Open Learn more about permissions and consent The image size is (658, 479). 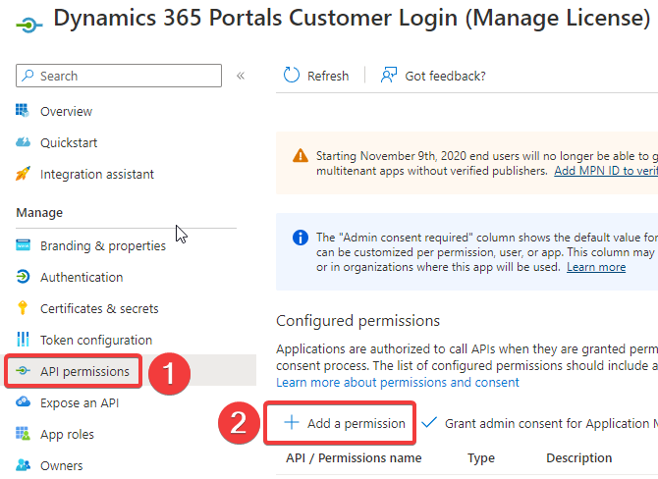point(398,382)
